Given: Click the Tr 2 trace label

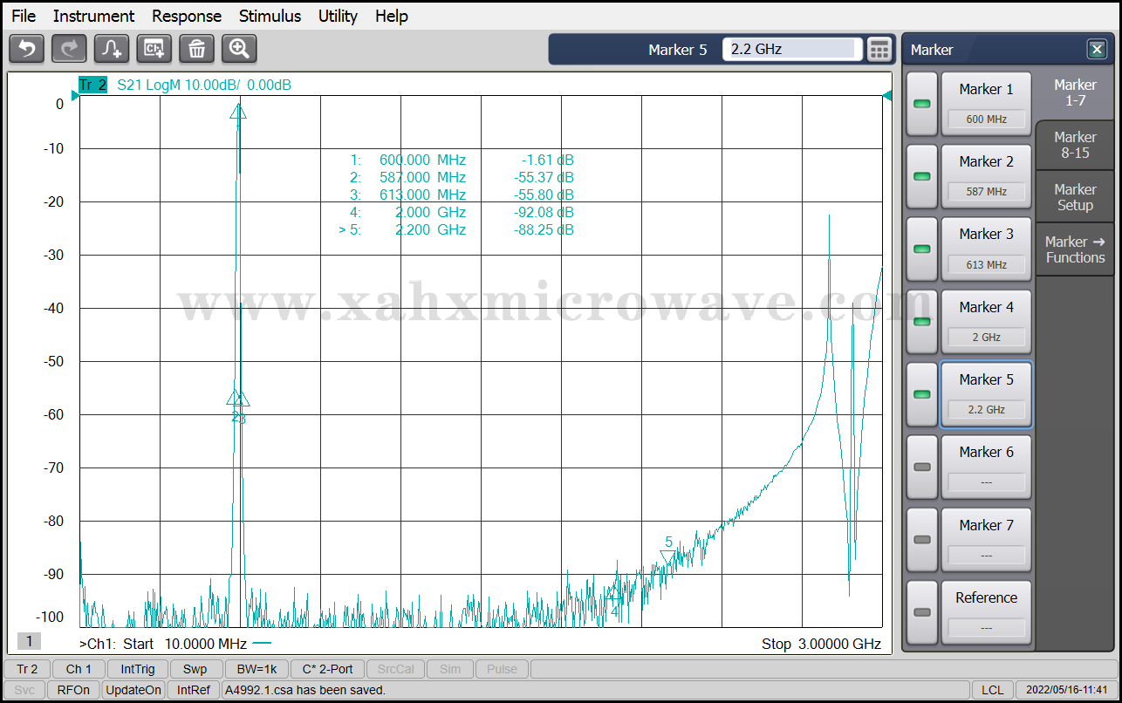Looking at the screenshot, I should point(92,85).
